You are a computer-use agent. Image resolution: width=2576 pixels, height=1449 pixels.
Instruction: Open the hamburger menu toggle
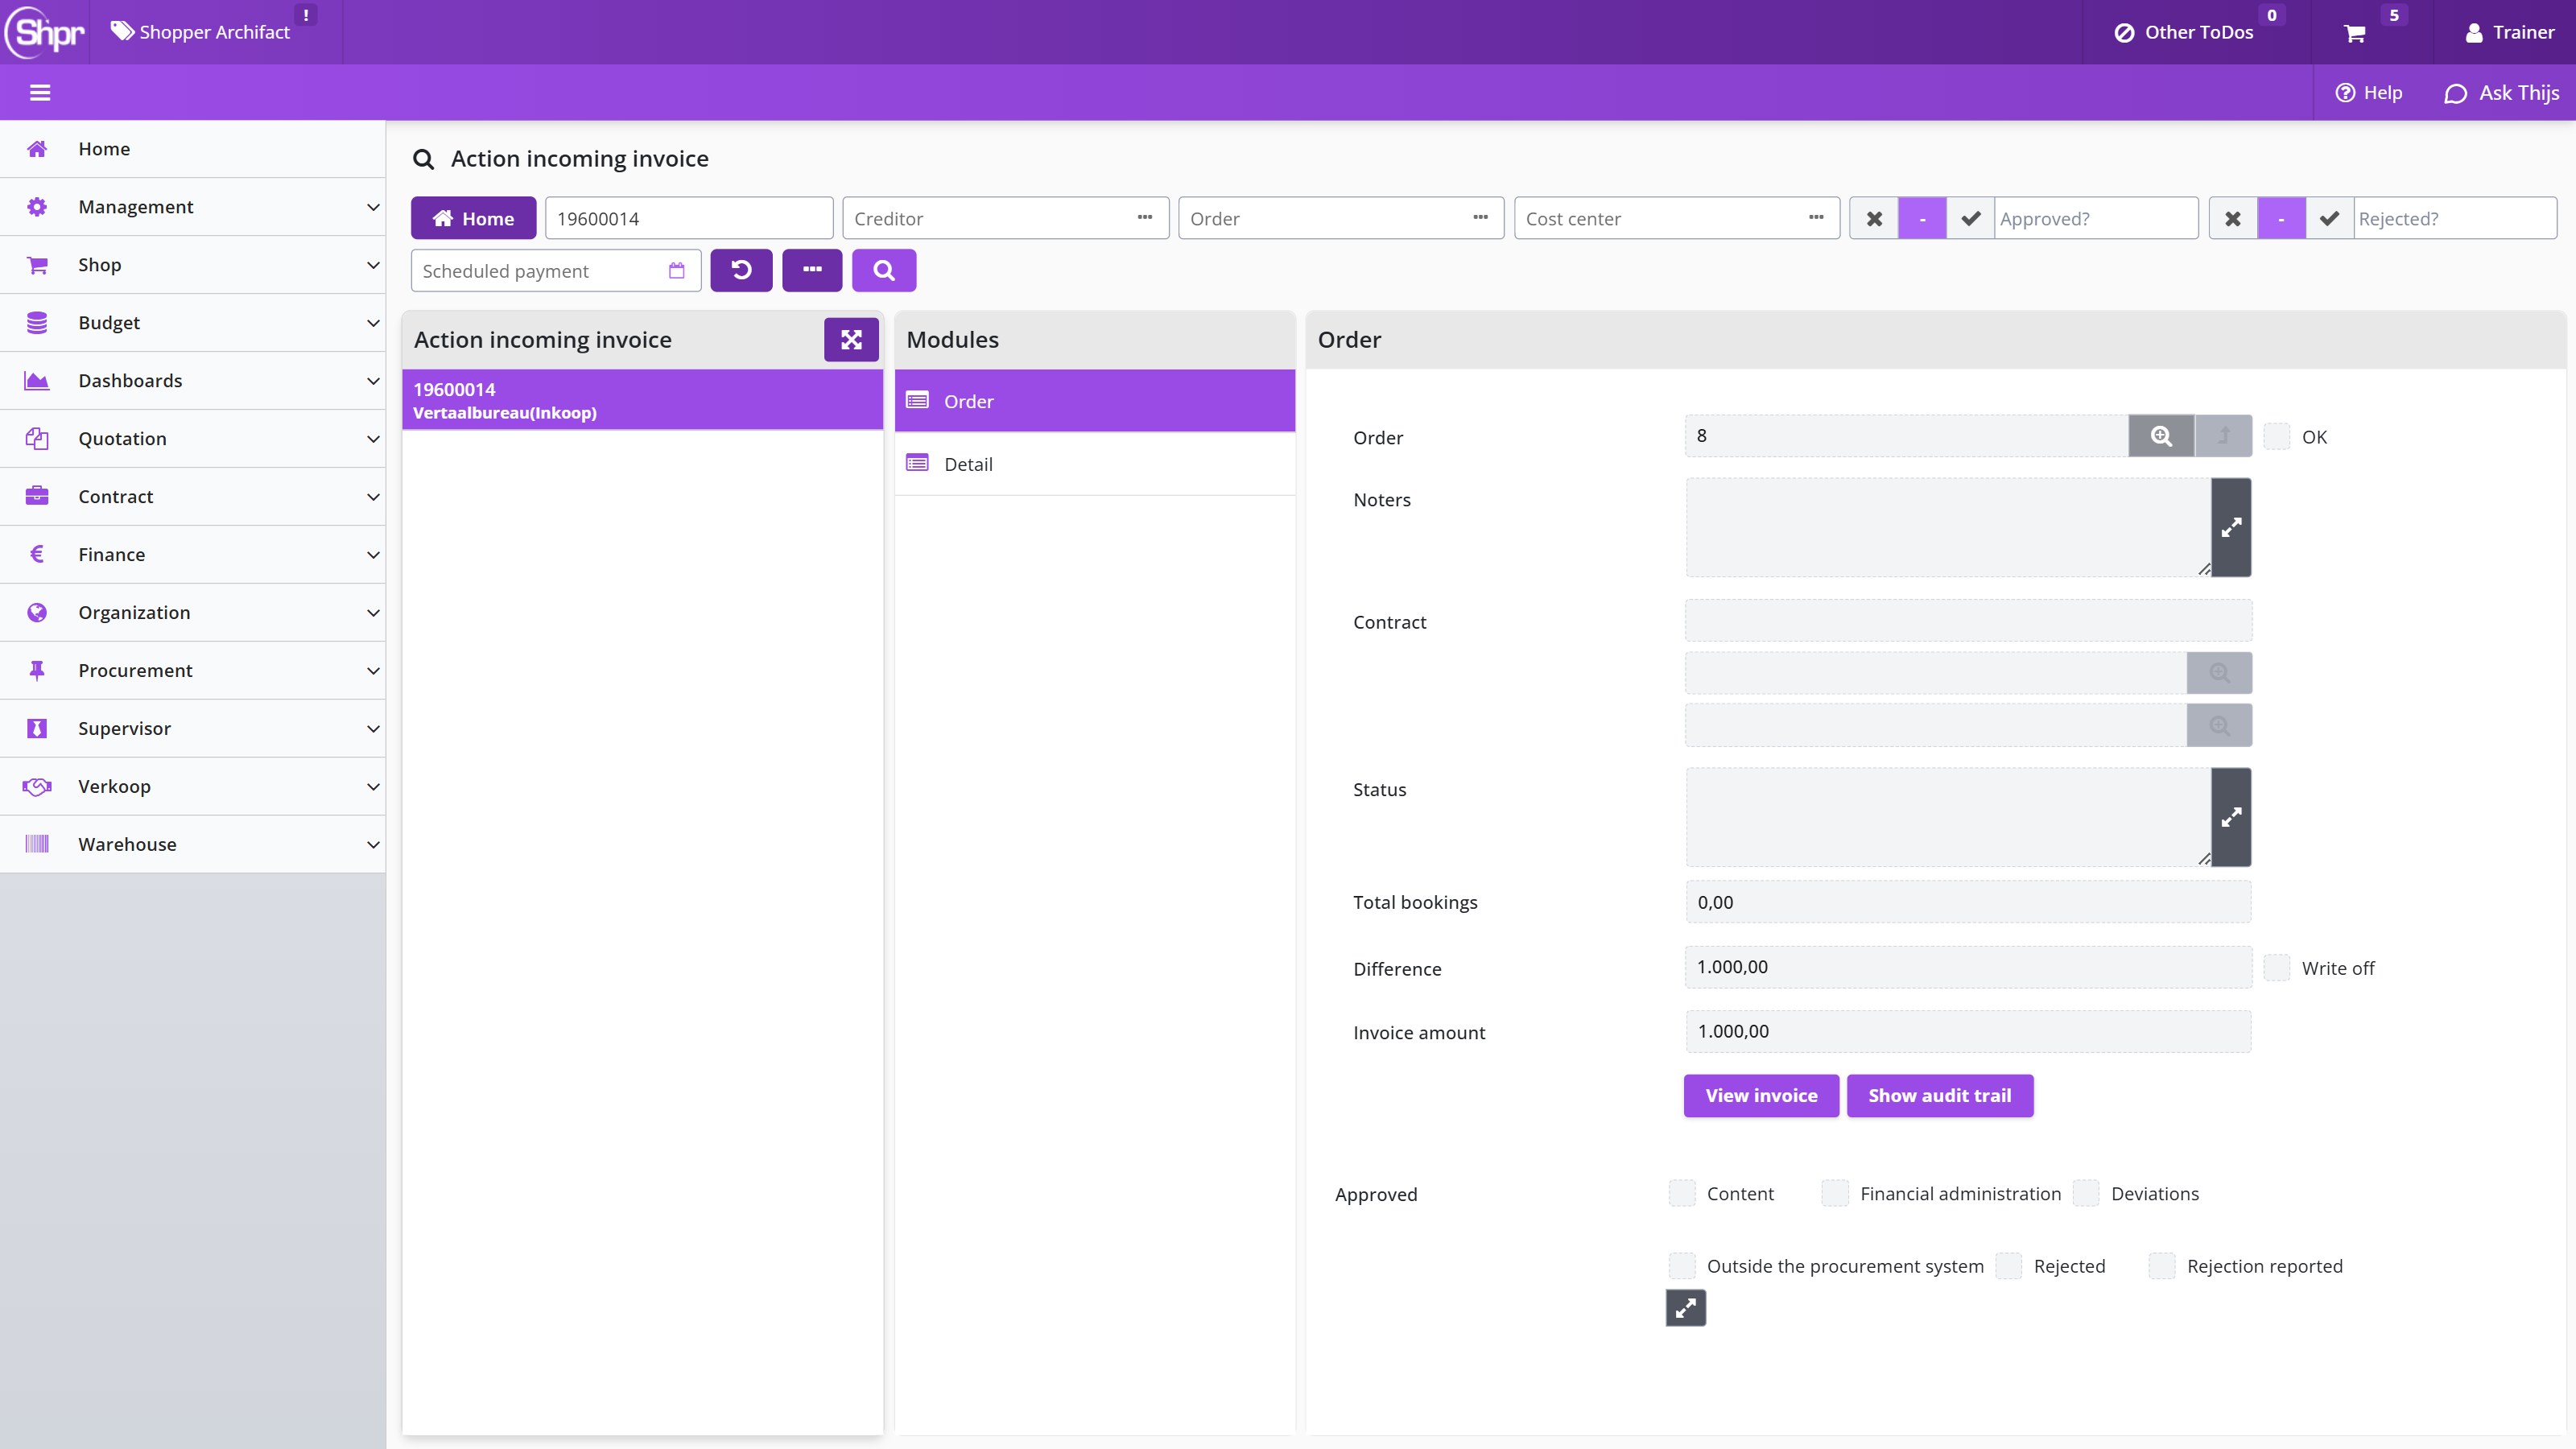coord(40,93)
